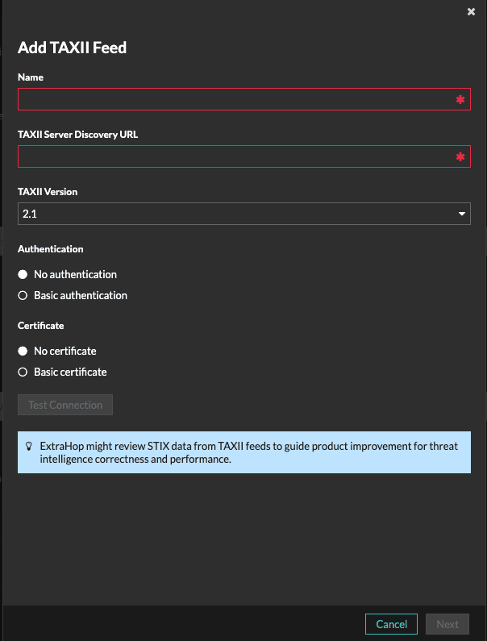Image resolution: width=487 pixels, height=641 pixels.
Task: Close the Add TAXII Feed dialog
Action: point(471,12)
